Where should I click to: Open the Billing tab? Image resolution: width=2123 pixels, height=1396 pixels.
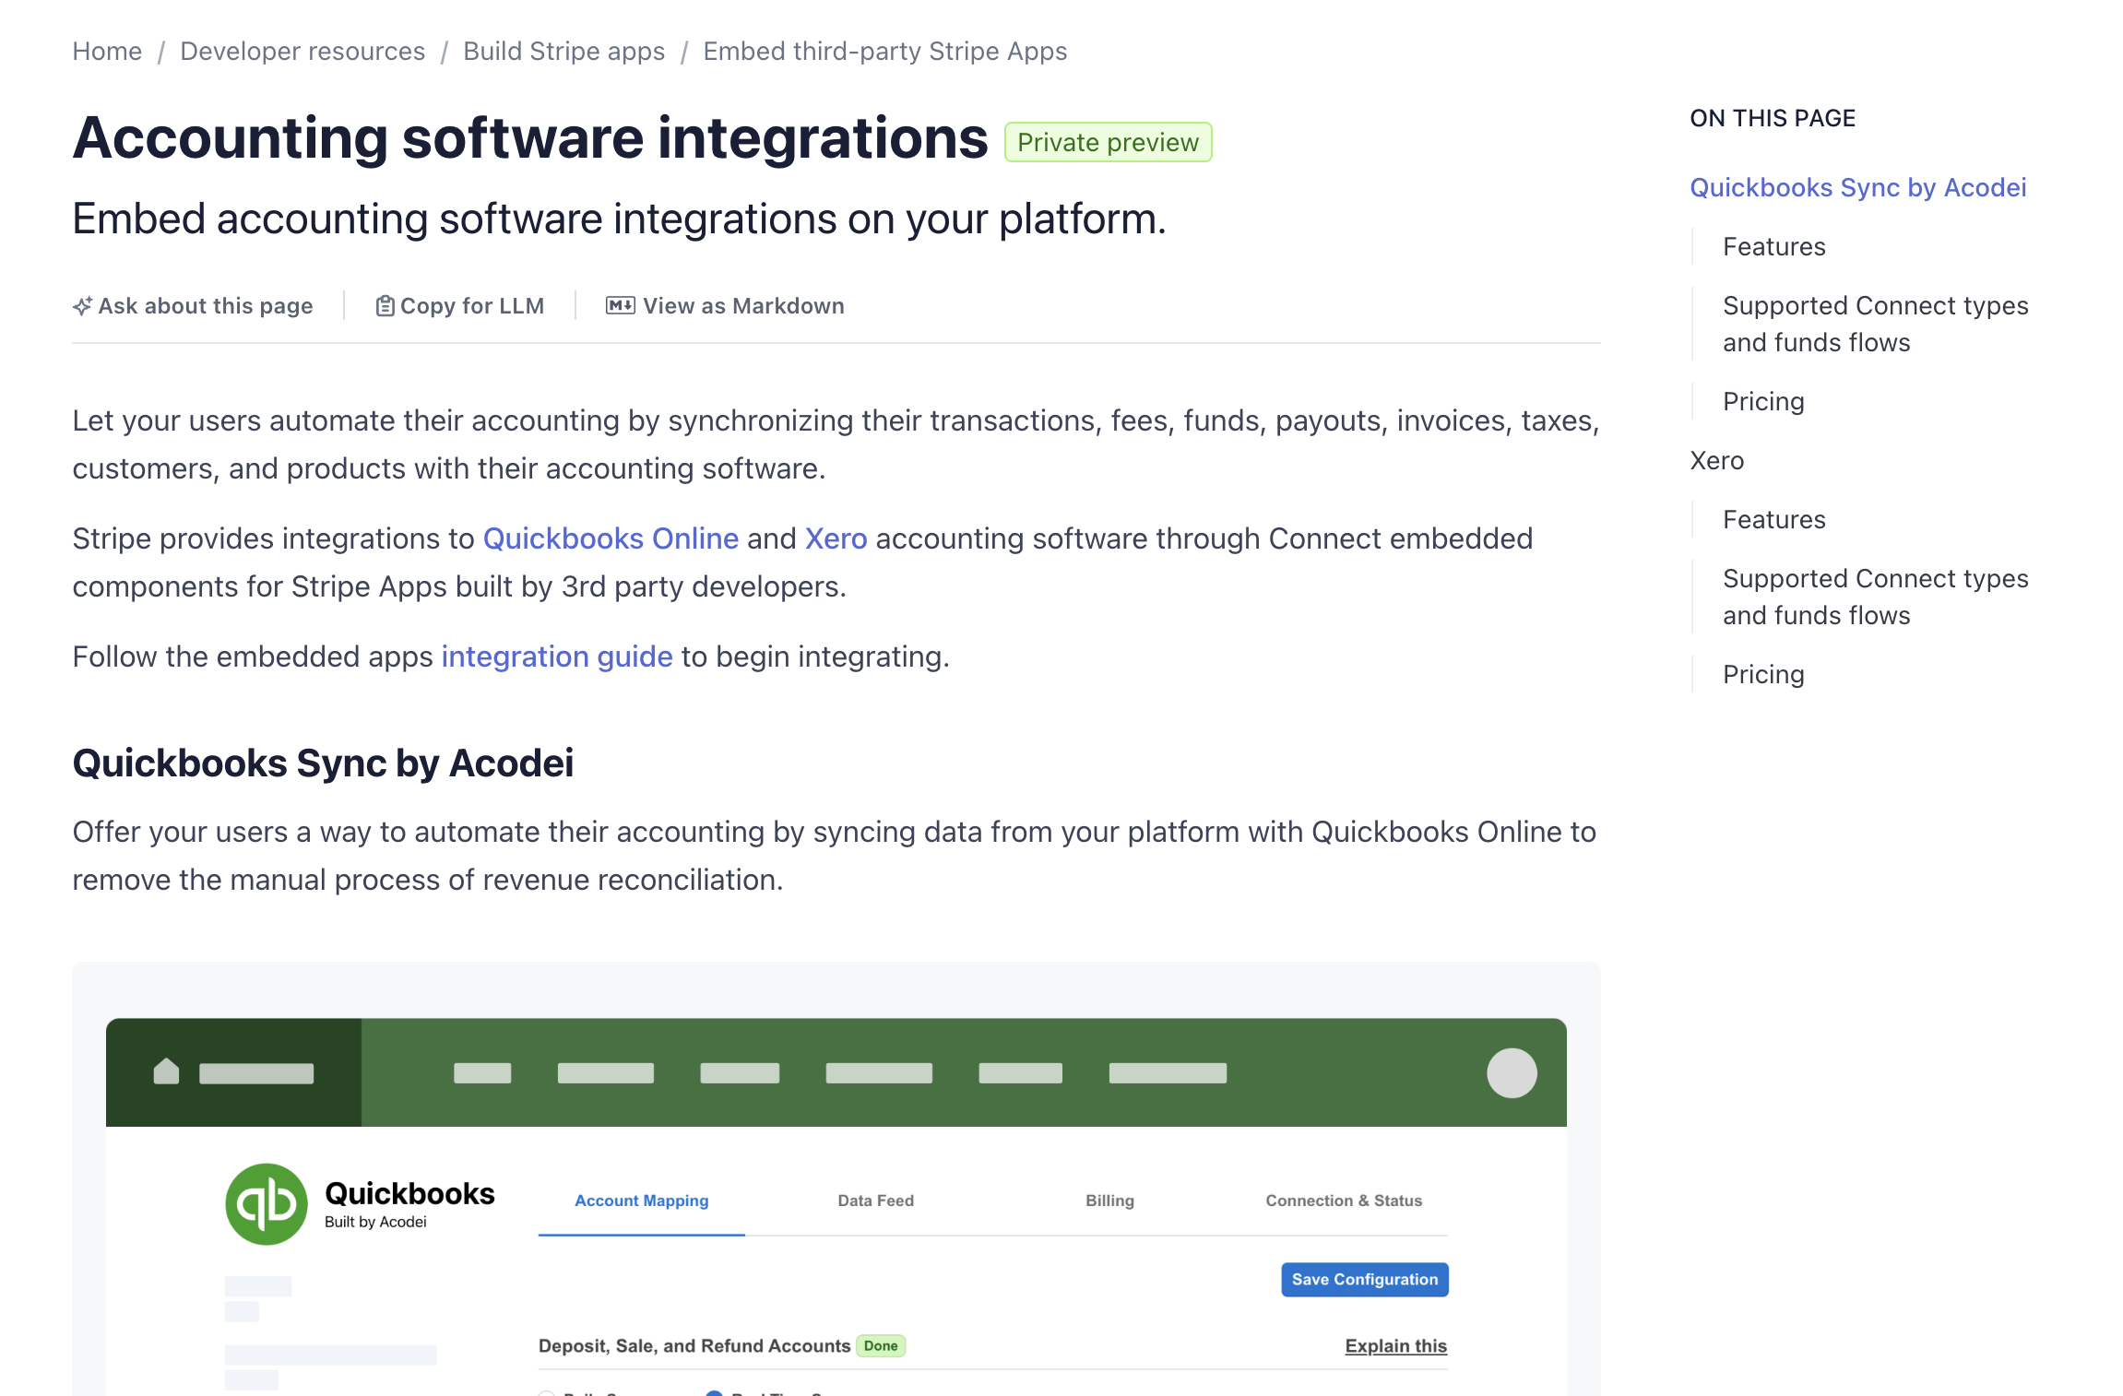[1109, 1201]
